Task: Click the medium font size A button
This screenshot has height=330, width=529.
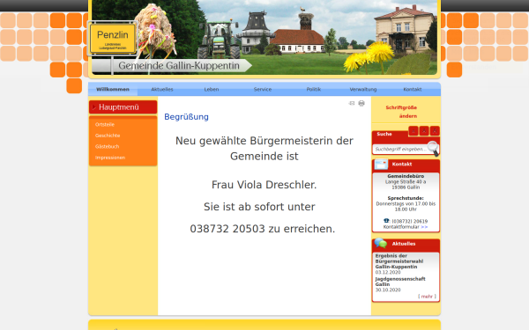Action: tap(424, 130)
